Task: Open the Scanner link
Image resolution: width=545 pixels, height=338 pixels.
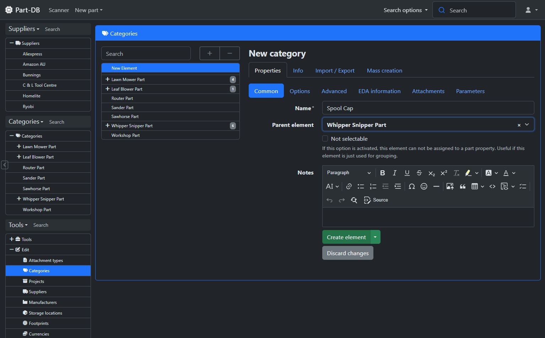Action: coord(59,10)
